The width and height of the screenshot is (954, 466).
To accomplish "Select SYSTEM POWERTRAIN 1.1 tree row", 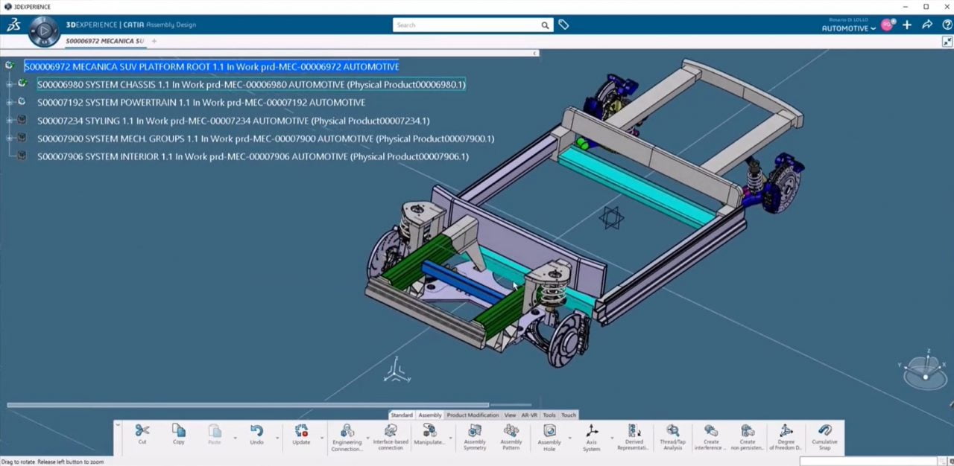I will (201, 102).
